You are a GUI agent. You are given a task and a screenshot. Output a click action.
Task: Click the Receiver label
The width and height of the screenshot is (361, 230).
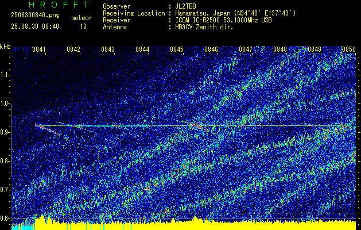117,20
